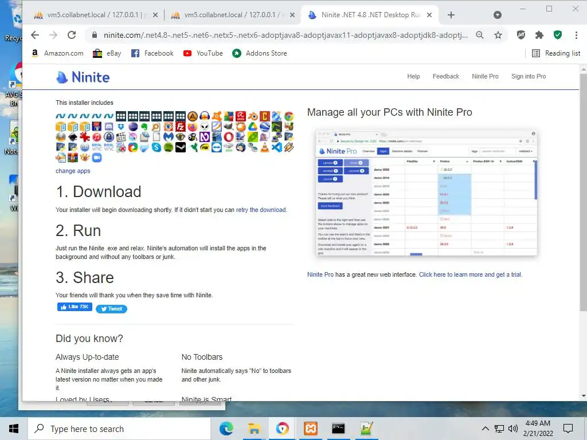This screenshot has height=440, width=587.
Task: Open a new browser tab
Action: (451, 15)
